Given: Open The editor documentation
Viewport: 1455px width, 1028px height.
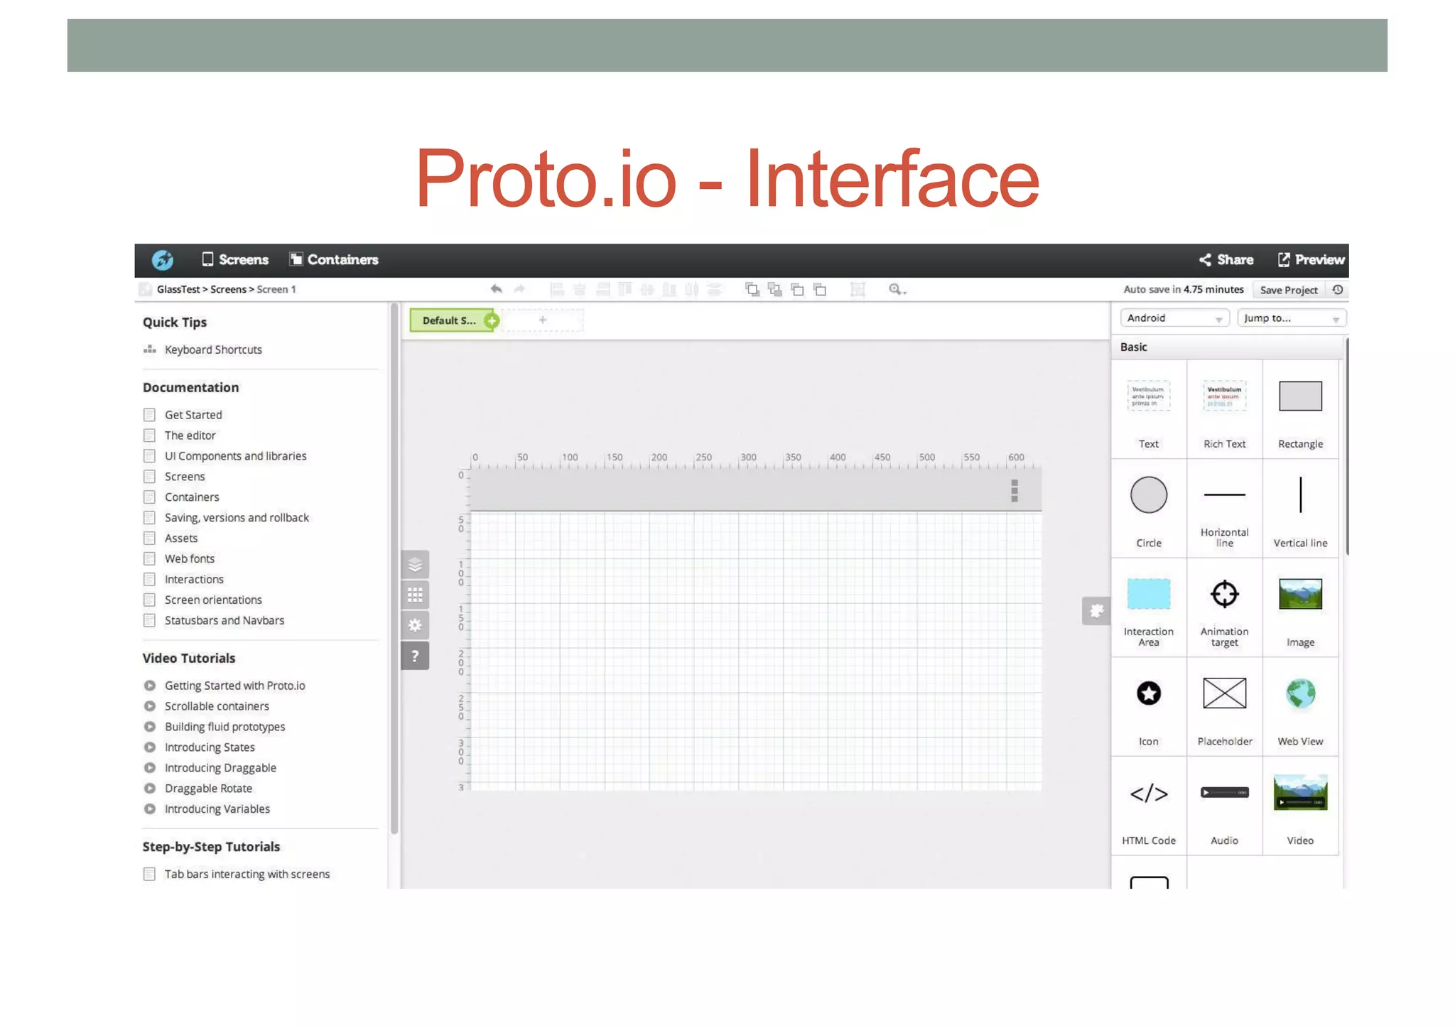Looking at the screenshot, I should (x=190, y=435).
